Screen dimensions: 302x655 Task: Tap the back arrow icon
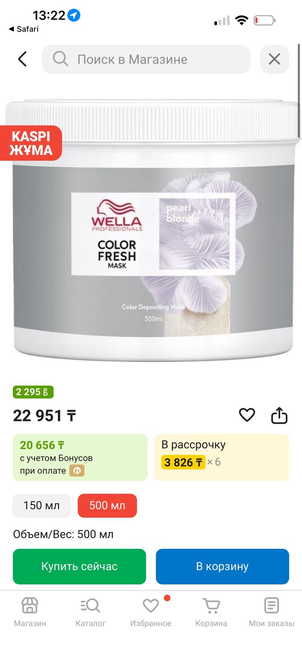tap(23, 59)
